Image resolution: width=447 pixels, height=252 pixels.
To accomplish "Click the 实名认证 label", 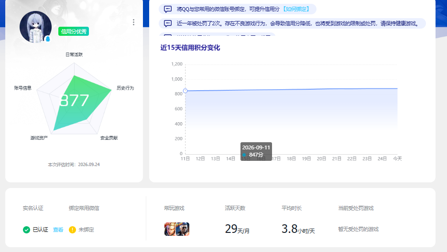I will click(33, 208).
